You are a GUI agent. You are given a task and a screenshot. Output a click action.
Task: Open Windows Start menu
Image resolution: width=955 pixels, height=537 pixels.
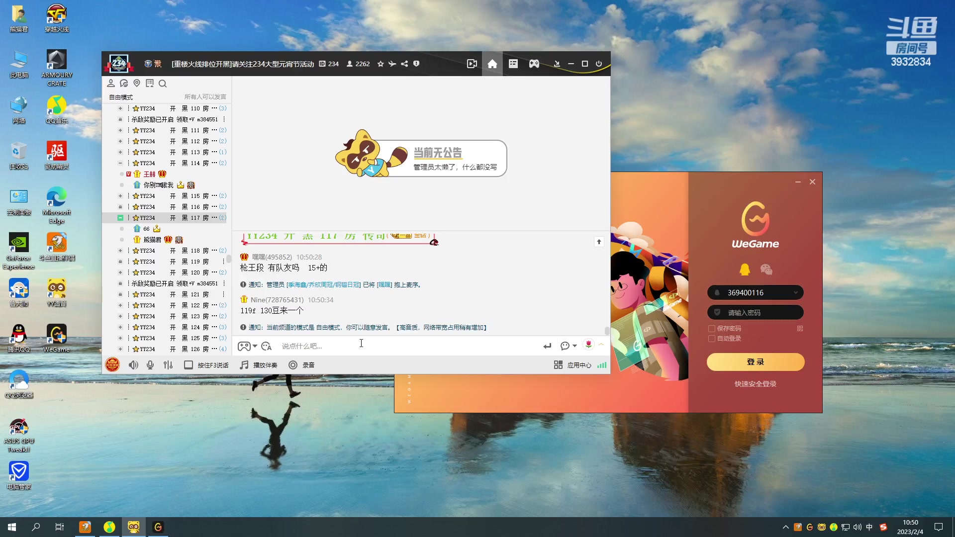click(12, 527)
